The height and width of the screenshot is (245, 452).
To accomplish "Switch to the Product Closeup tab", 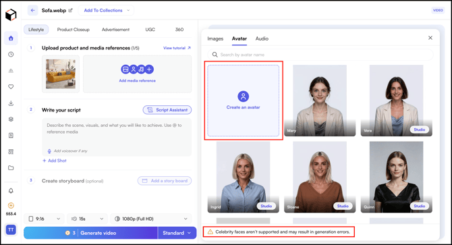I will pos(74,30).
